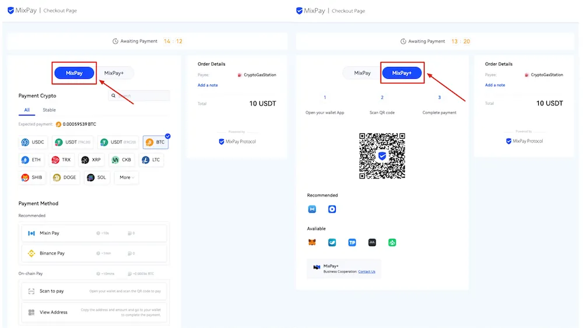Open the green available wallet icon
Image resolution: width=583 pixels, height=328 pixels.
coord(392,242)
